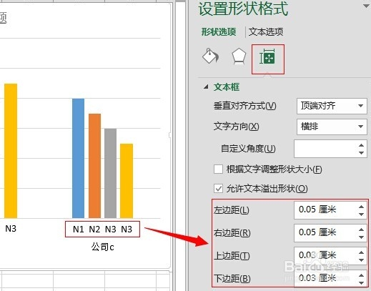Increase 右边距 with up arrow
371x291 pixels.
[x=361, y=230]
